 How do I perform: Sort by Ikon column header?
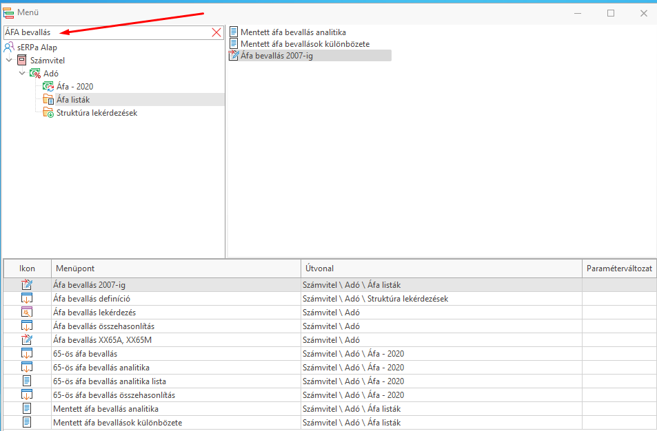pos(28,269)
